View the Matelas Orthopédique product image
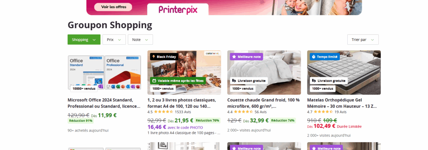Viewport: 428px width, 150px height. [344, 72]
